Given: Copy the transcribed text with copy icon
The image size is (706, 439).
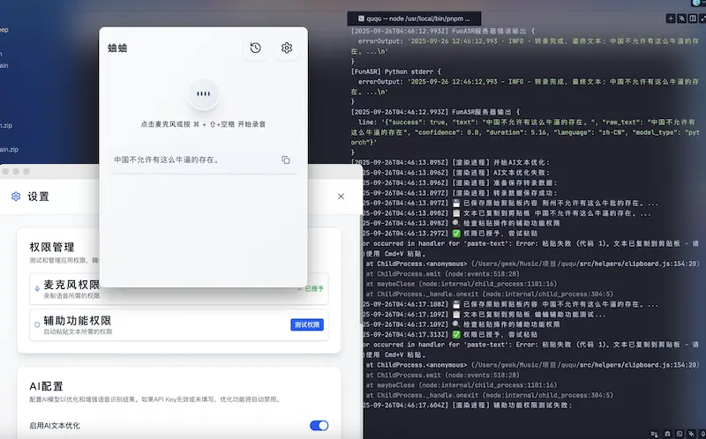Looking at the screenshot, I should click(285, 160).
